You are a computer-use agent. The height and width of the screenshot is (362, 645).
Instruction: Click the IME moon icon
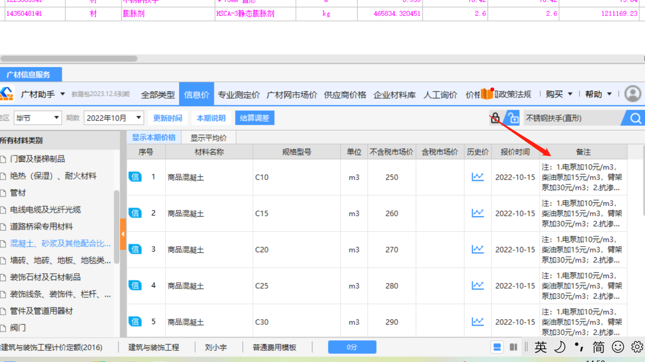click(x=560, y=347)
